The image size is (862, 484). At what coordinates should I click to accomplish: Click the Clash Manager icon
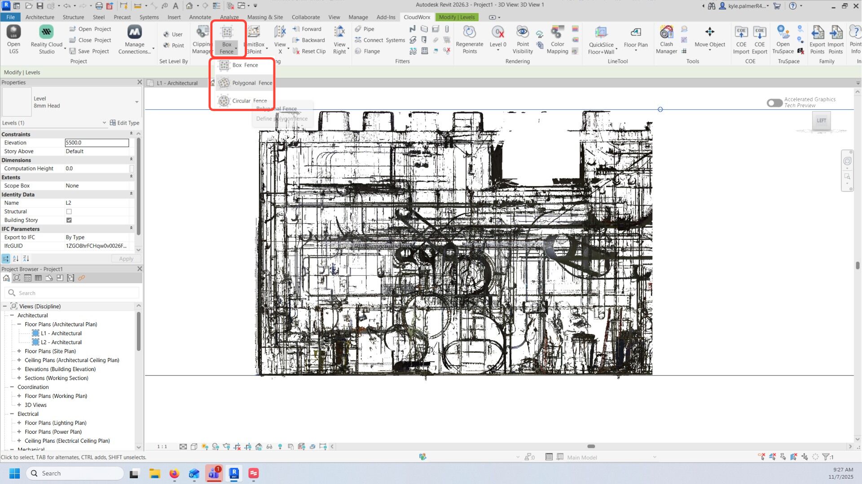pos(666,33)
